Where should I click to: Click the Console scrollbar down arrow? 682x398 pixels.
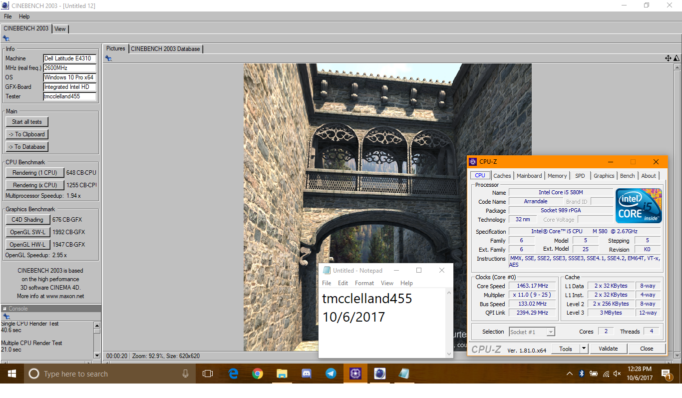click(x=97, y=355)
